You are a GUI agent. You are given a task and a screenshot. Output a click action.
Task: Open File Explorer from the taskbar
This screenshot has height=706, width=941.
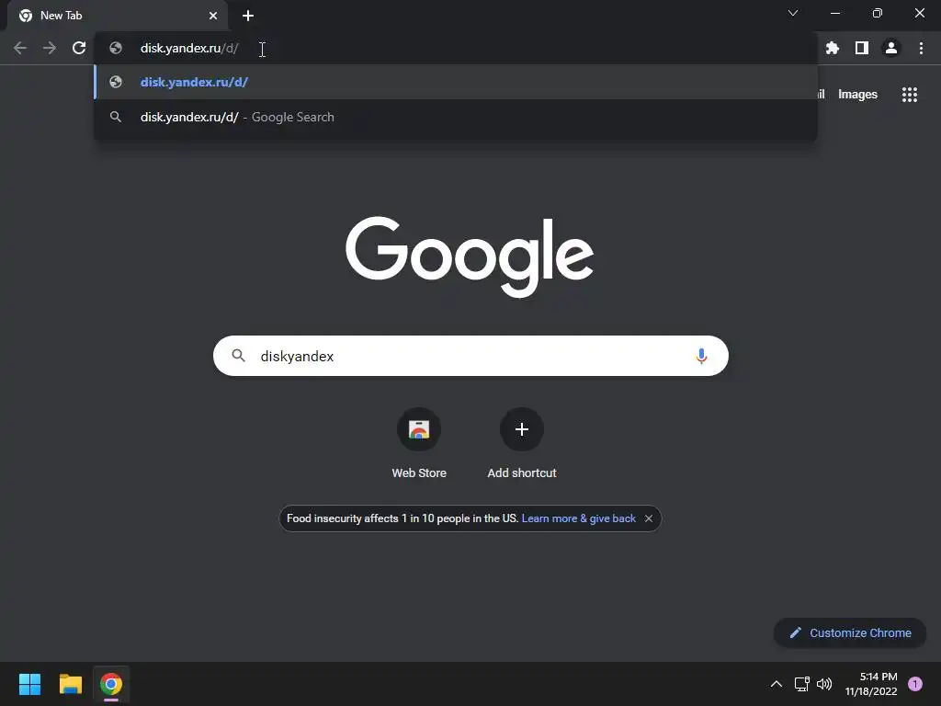pos(70,684)
